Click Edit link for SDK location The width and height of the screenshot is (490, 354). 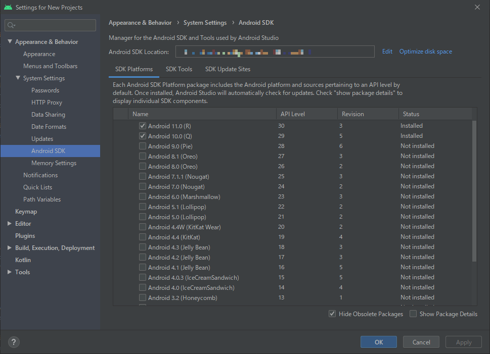coord(387,52)
